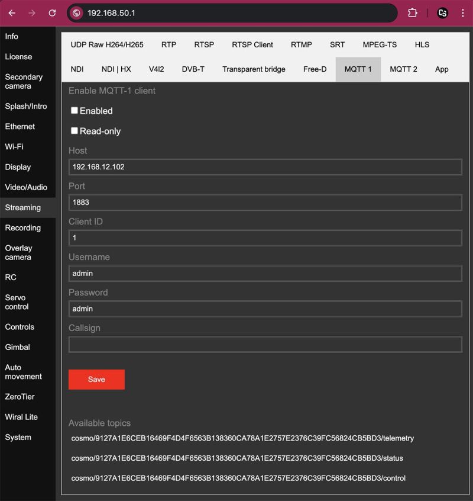
Task: Select the Transparent bridge tab
Action: (254, 69)
